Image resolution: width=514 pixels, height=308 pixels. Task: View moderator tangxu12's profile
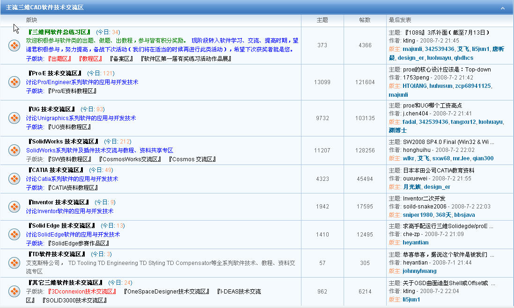point(463,122)
